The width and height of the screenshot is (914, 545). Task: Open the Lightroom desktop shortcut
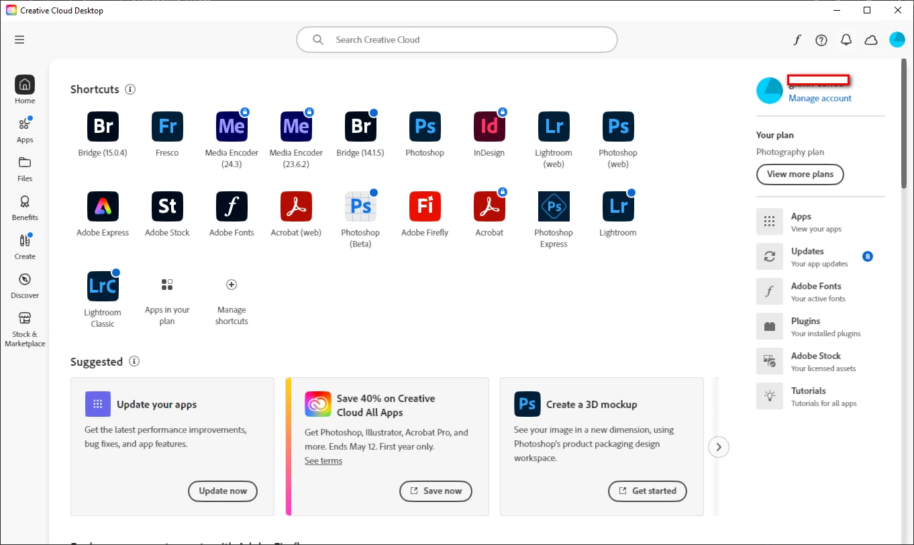coord(618,206)
